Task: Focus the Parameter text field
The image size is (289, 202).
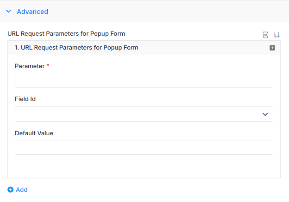Action: 144,80
